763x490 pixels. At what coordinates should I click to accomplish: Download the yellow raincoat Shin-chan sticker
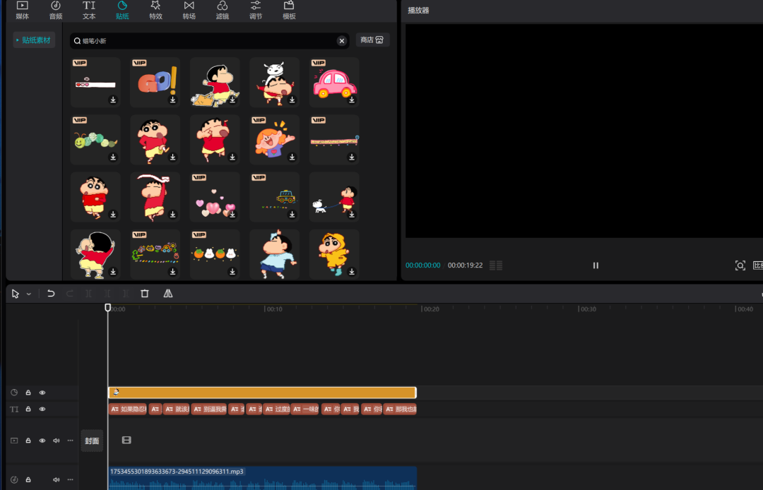point(352,272)
